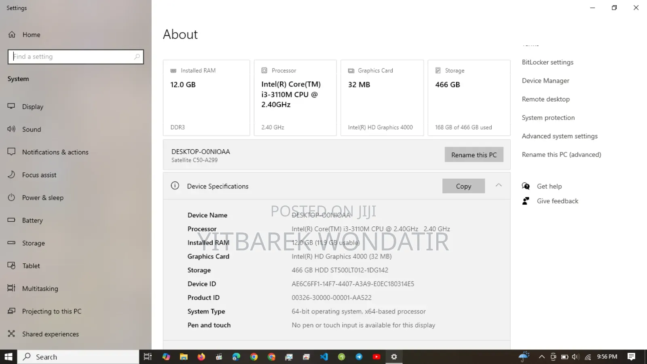Screen dimensions: 647x364
Task: Open Device Manager link
Action: click(x=546, y=80)
